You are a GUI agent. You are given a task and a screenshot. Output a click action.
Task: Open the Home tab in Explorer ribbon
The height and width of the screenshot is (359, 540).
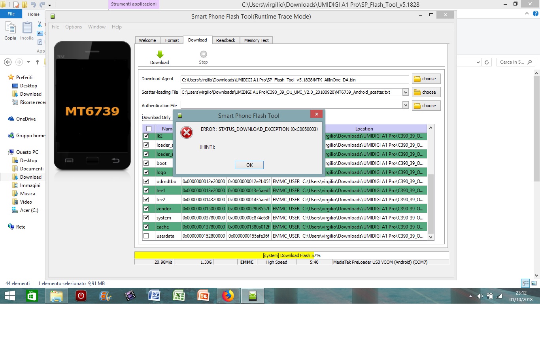(34, 14)
